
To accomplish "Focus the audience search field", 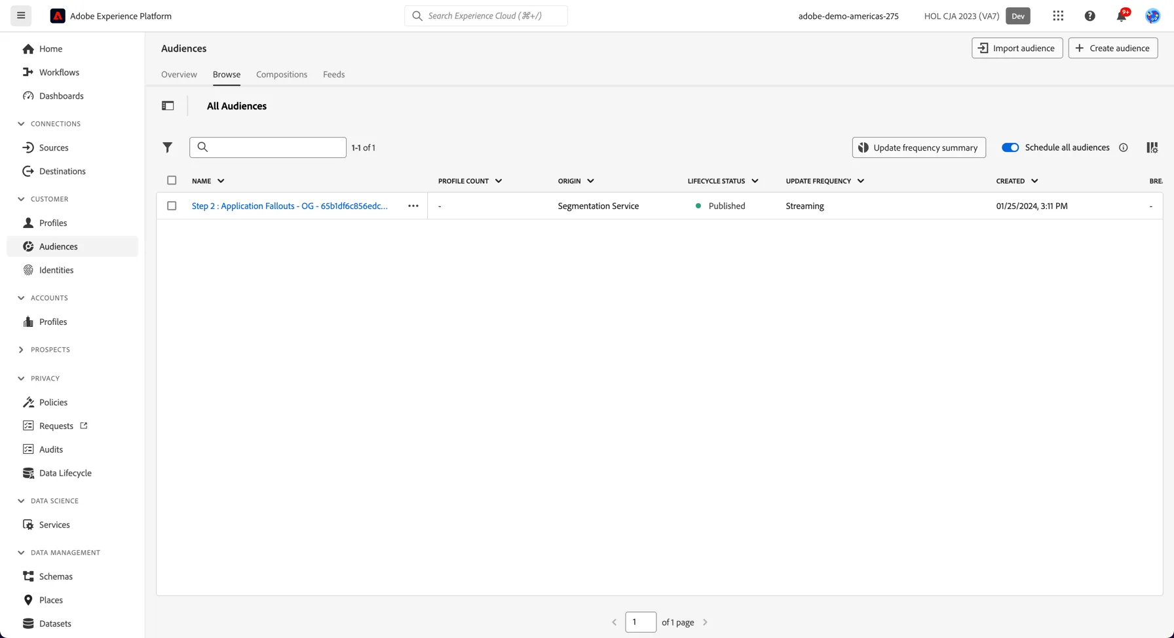I will click(268, 147).
